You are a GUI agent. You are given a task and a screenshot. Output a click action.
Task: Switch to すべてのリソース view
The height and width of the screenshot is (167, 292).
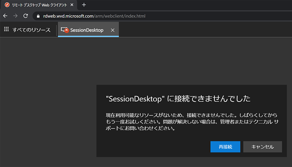point(31,30)
